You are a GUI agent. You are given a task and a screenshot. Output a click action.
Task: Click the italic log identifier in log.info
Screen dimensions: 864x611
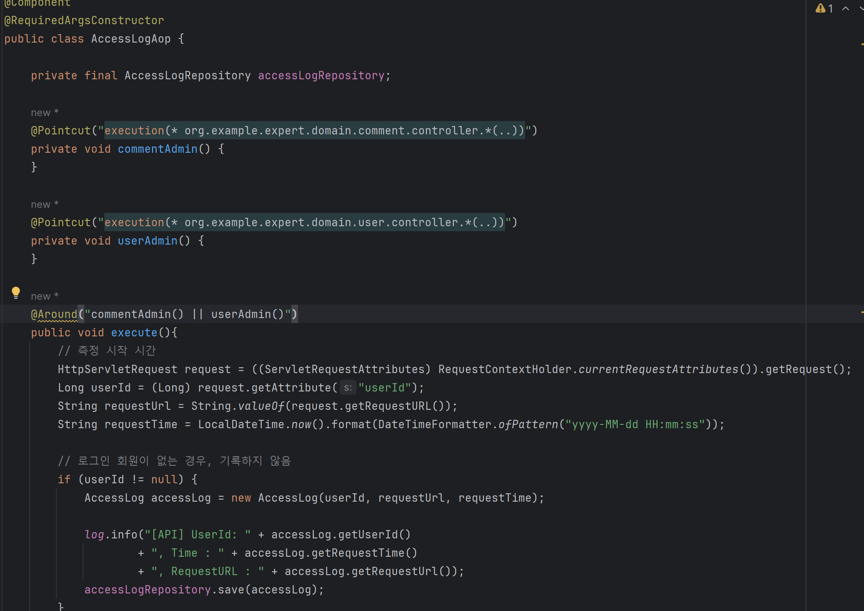tap(94, 535)
